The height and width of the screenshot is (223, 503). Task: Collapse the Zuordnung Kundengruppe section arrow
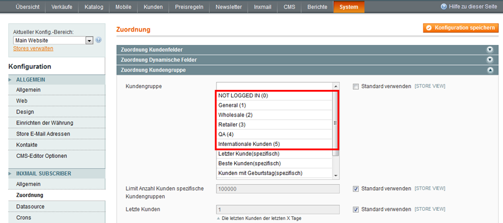coord(490,70)
